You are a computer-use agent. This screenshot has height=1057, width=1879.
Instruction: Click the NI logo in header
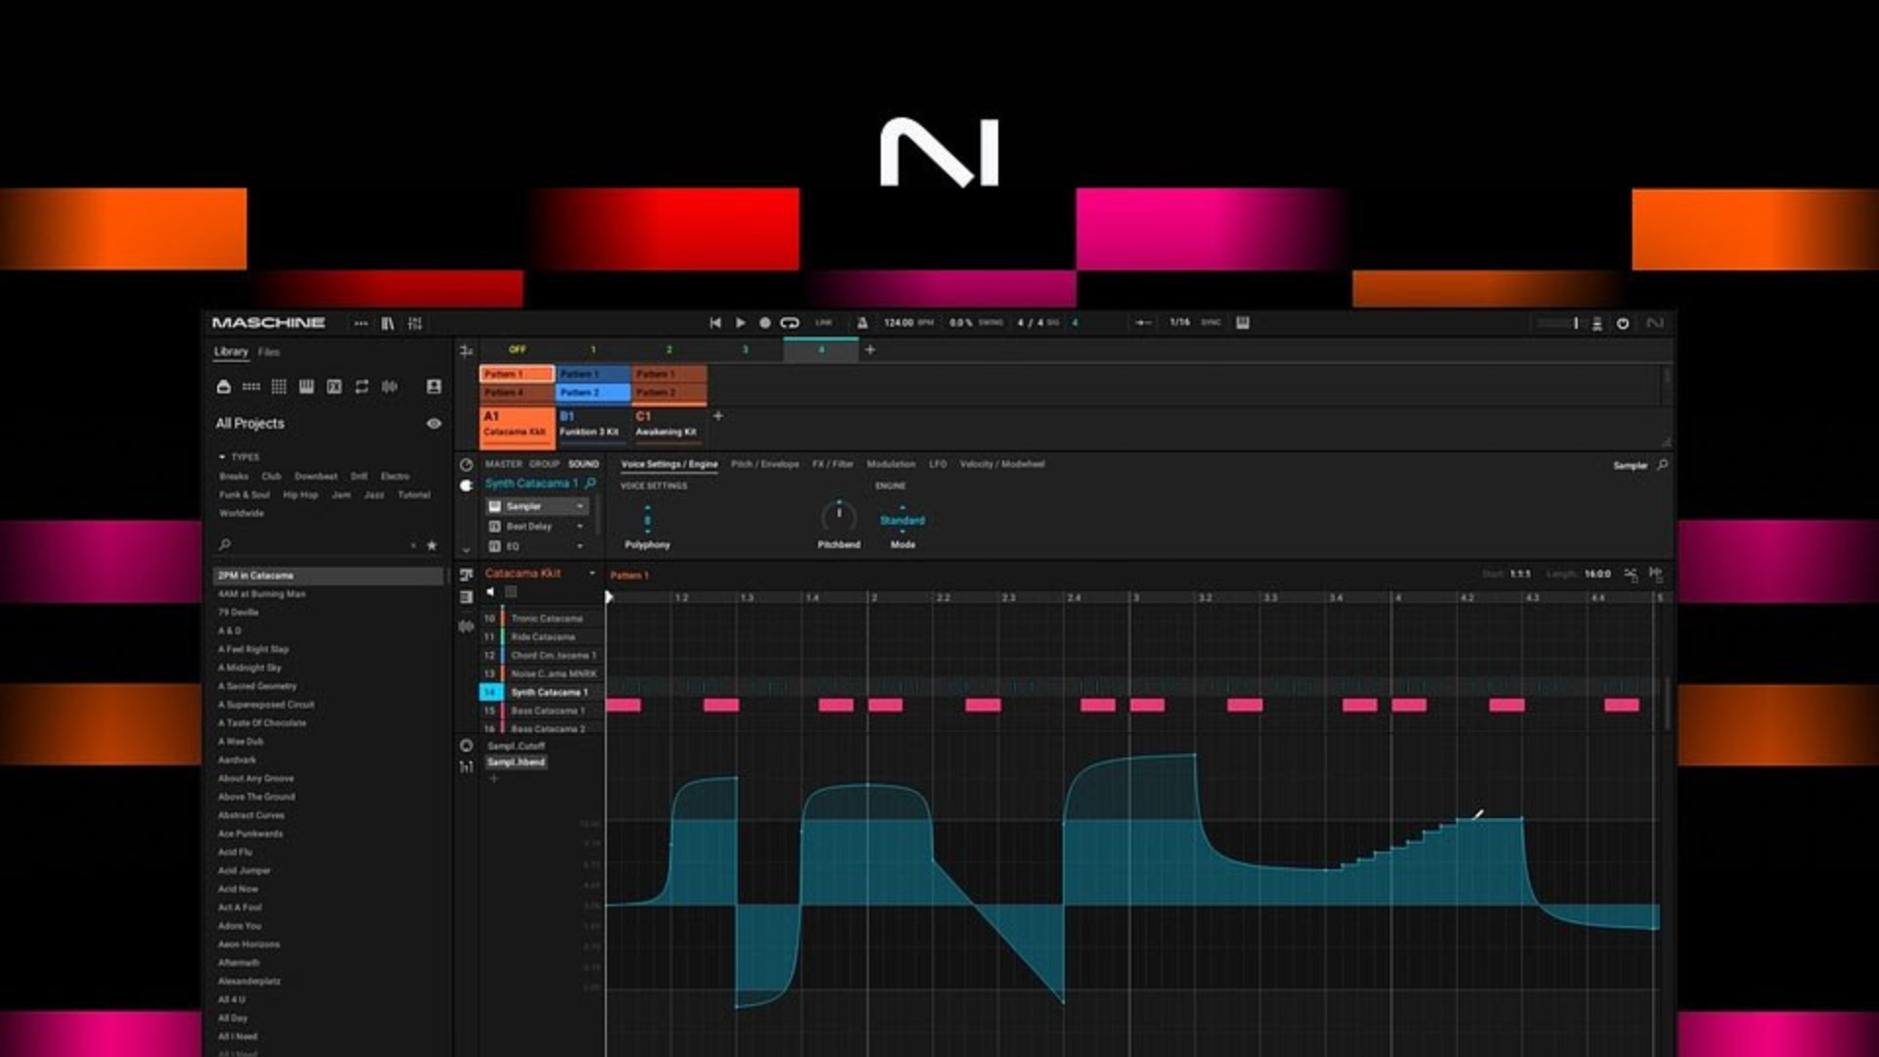coord(1655,323)
